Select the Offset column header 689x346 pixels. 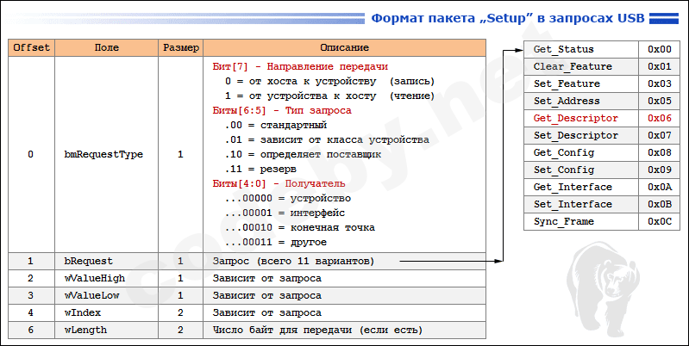[30, 47]
